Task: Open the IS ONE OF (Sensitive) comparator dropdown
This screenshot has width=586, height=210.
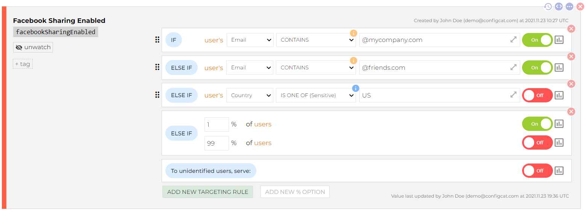Action: (316, 95)
